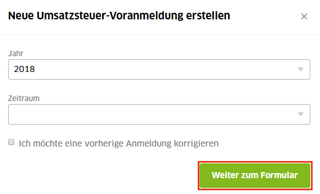The width and height of the screenshot is (320, 194).
Task: Click the dialog title 'Neue Umsatzsteuer-Voranmeldung erstellen'
Action: [x=119, y=16]
